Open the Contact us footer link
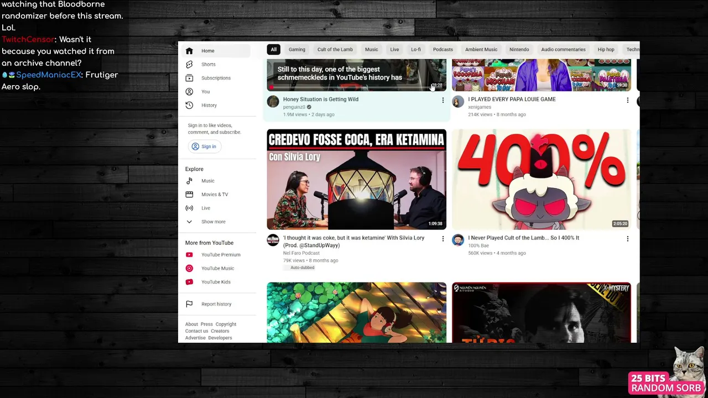The width and height of the screenshot is (708, 398). coord(196,331)
